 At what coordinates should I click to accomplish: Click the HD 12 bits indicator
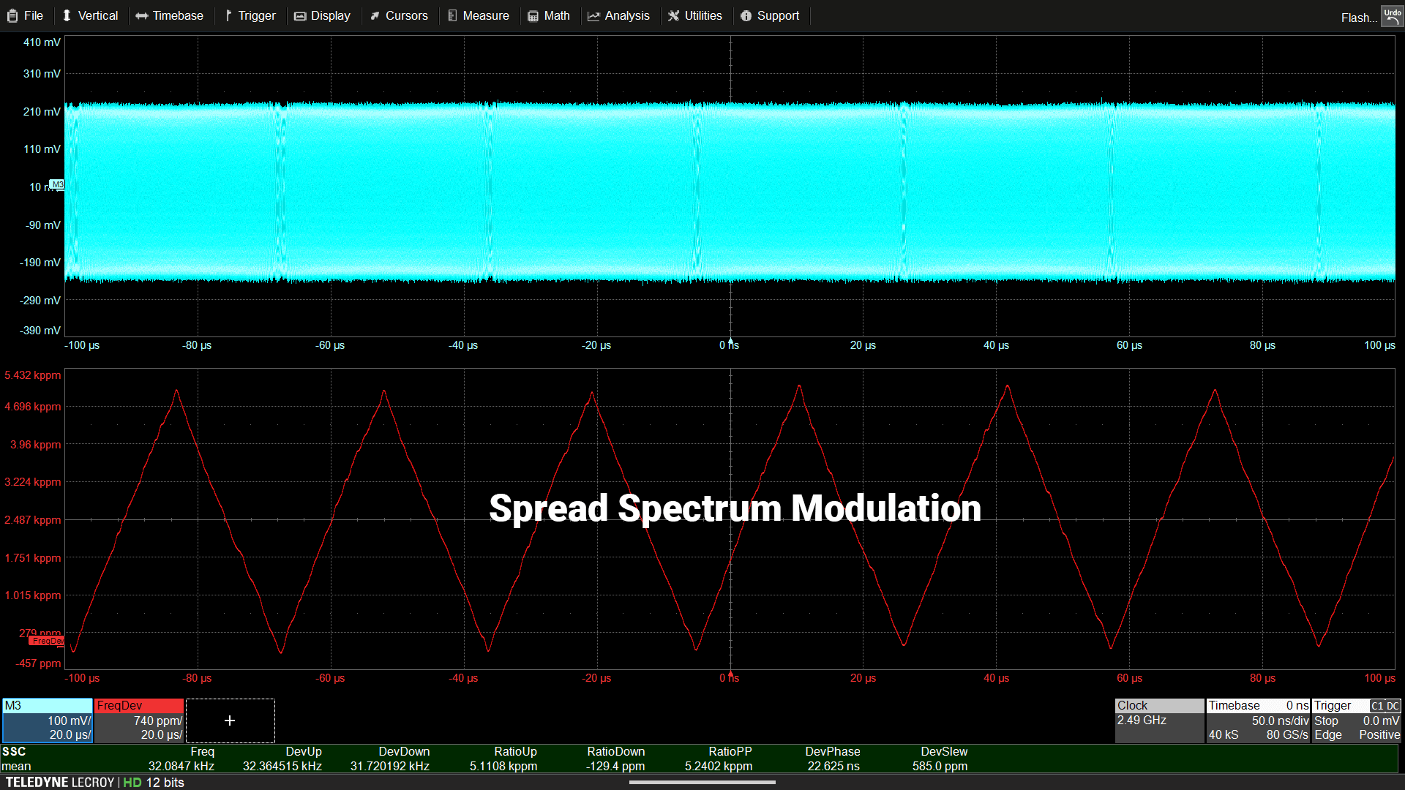pyautogui.click(x=154, y=782)
